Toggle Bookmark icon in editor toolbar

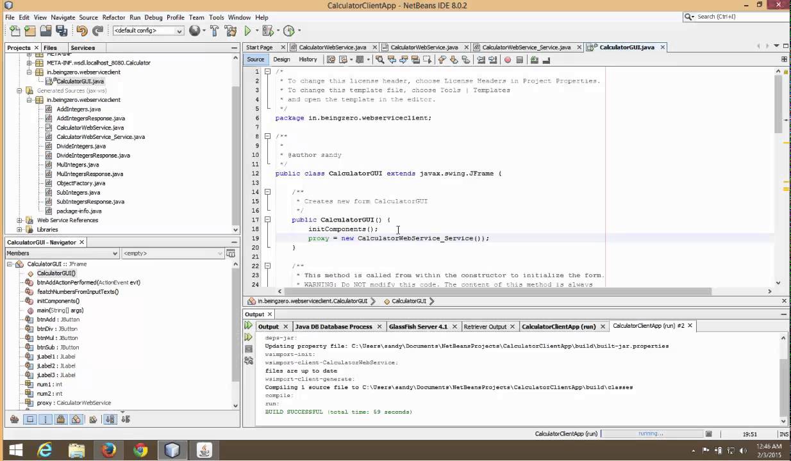click(x=466, y=60)
